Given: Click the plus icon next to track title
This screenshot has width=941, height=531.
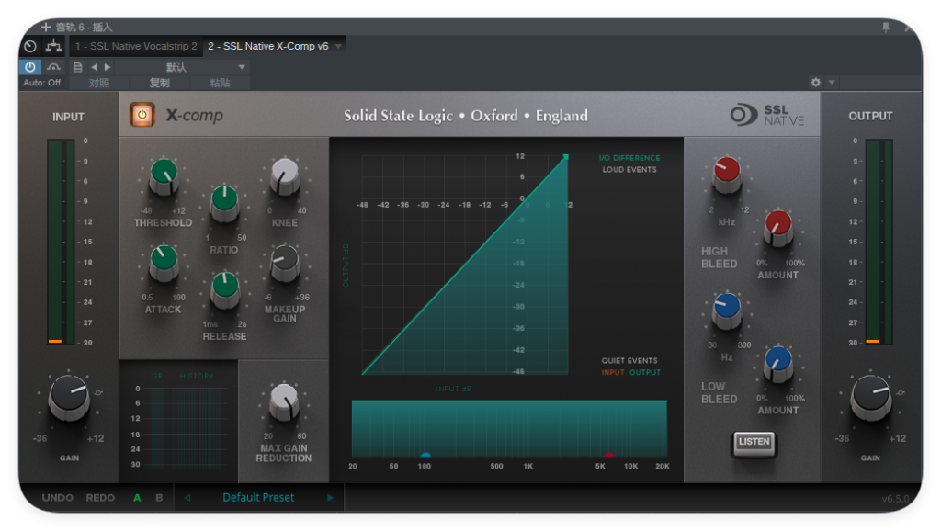Looking at the screenshot, I should 46,27.
